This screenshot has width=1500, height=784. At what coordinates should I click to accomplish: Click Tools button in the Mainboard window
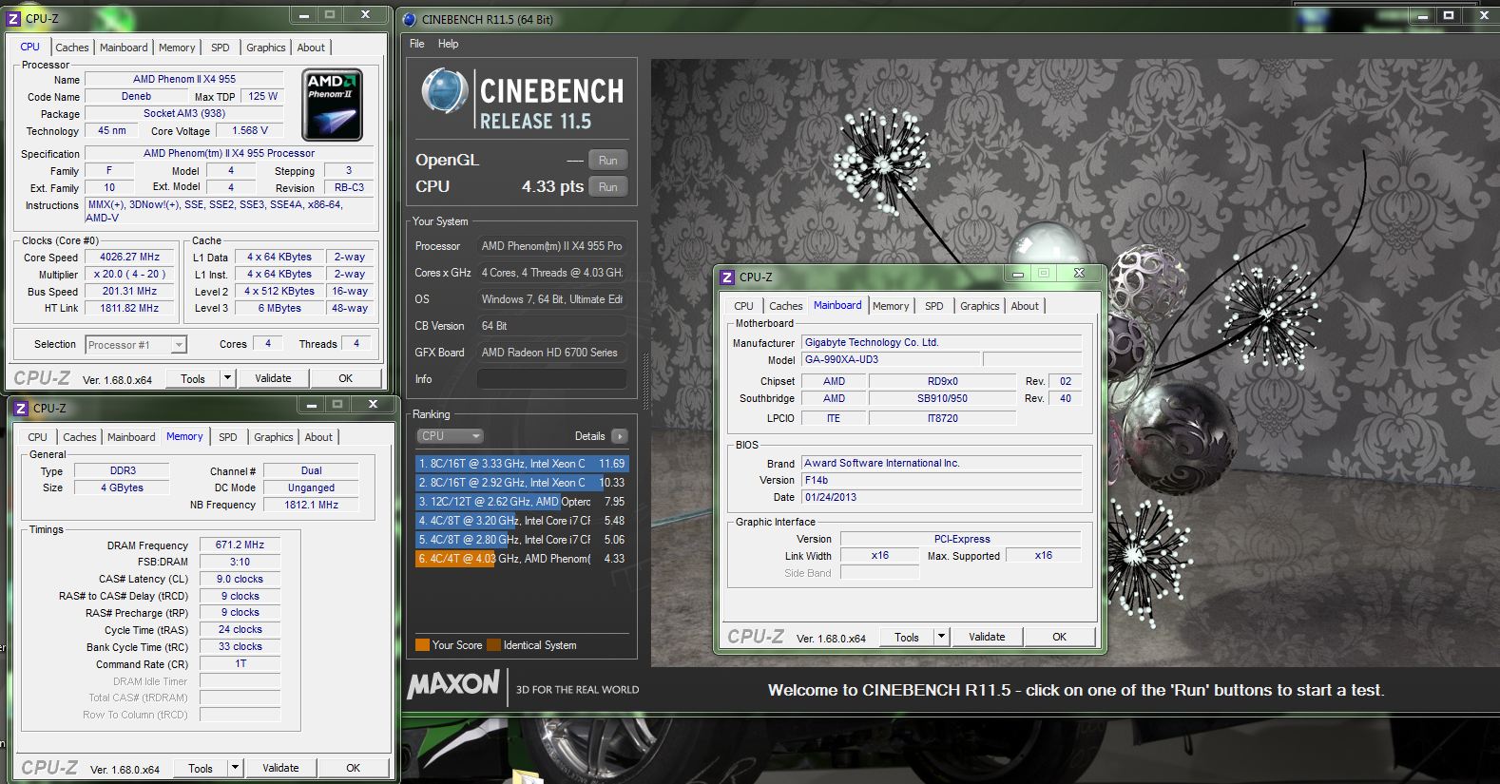(907, 637)
